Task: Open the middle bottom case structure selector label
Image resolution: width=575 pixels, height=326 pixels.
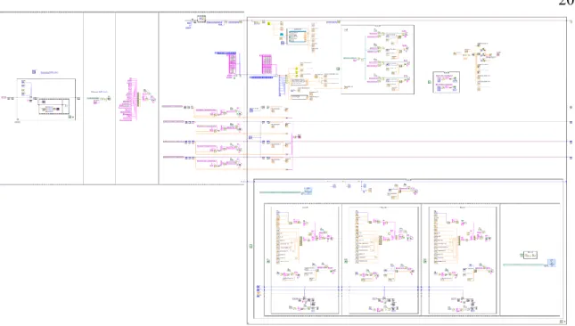Action: (383, 208)
